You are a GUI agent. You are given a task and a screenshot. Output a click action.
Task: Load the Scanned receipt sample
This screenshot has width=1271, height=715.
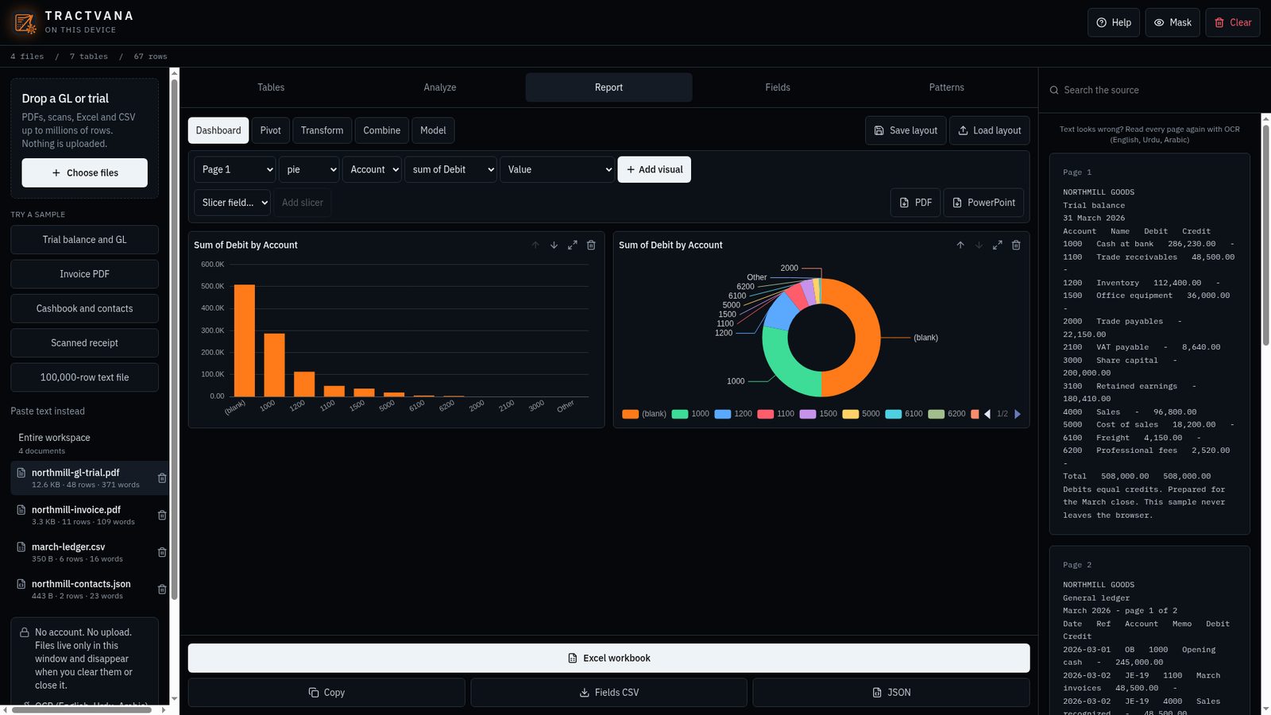click(84, 343)
